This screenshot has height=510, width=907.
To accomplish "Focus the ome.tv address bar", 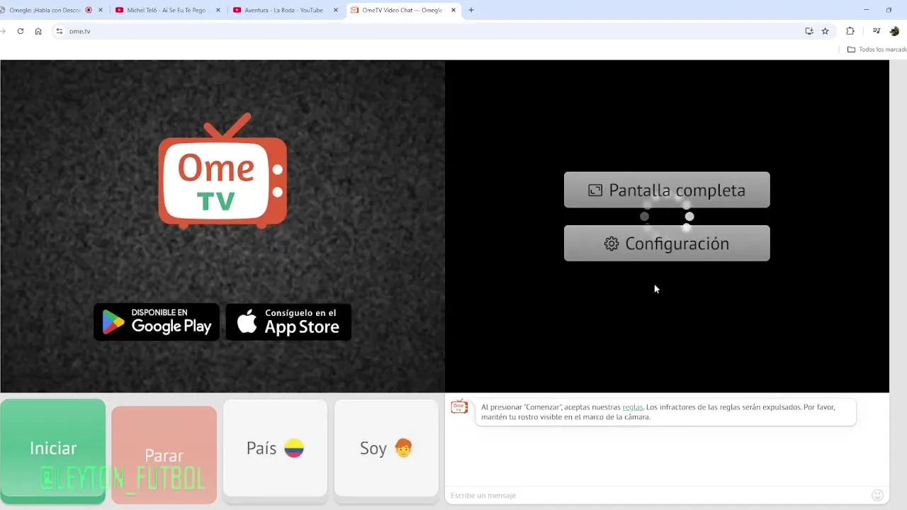I will [425, 31].
